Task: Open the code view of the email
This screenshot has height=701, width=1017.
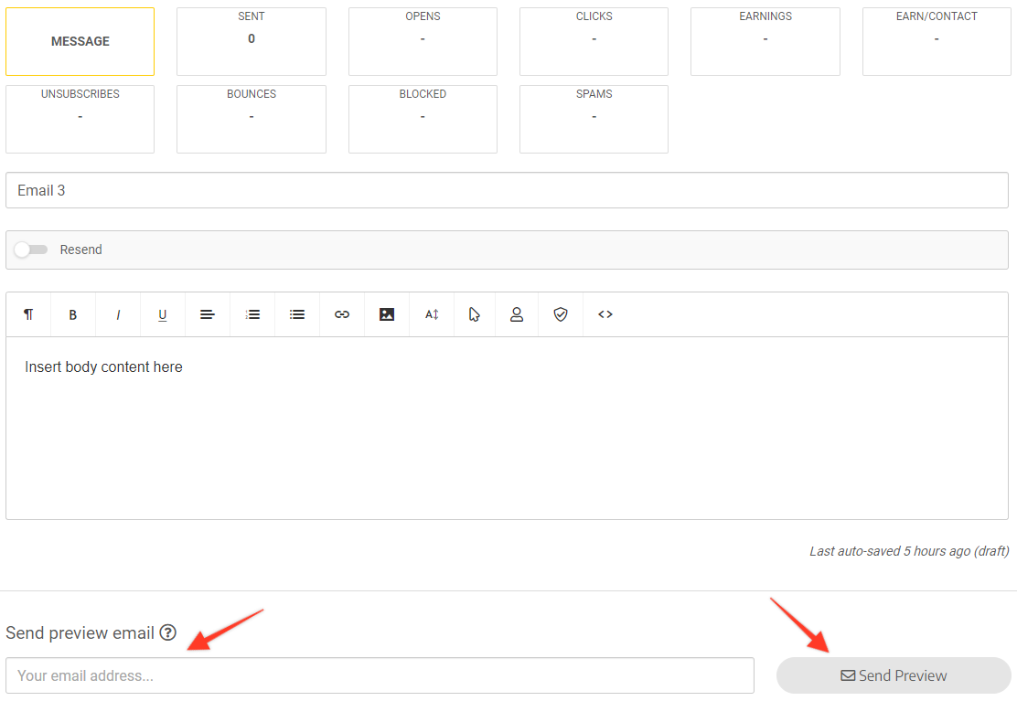Action: point(605,314)
